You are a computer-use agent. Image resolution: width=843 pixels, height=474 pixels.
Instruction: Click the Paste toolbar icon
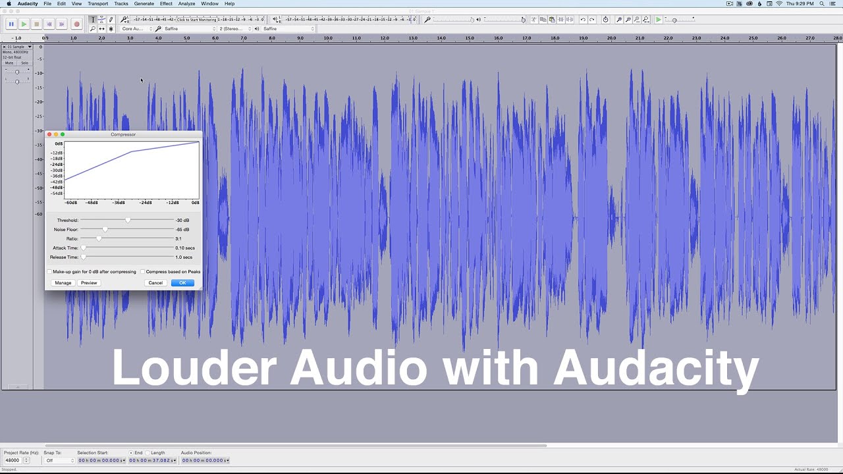[552, 20]
